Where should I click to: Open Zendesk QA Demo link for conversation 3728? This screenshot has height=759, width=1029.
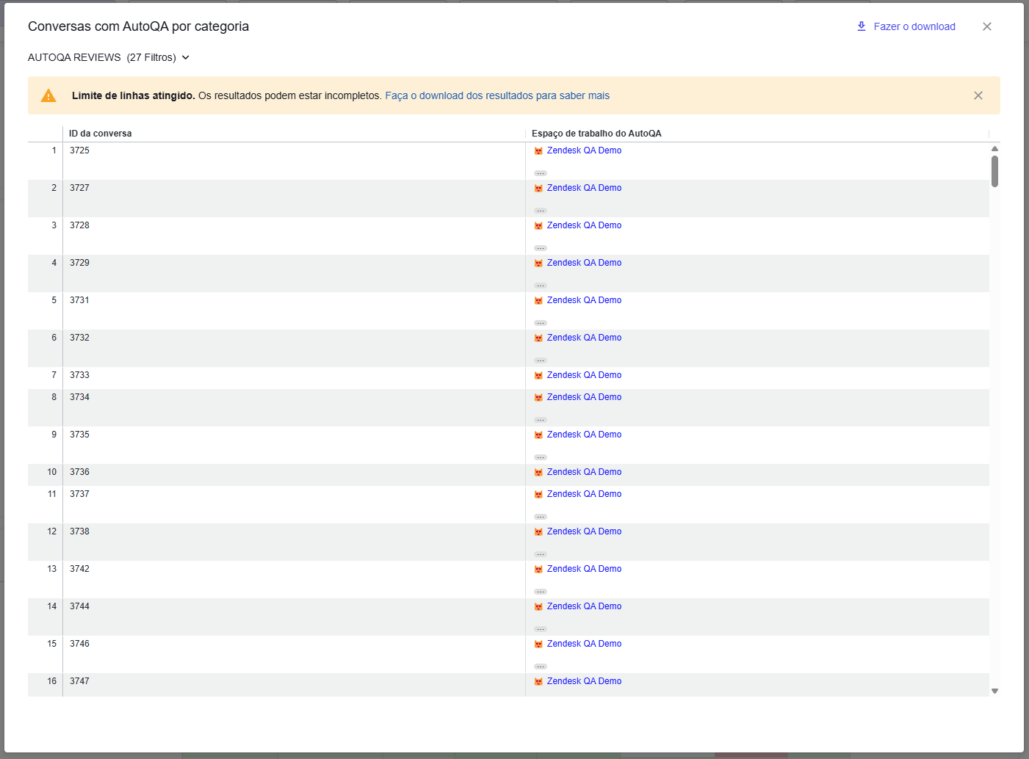coord(584,225)
